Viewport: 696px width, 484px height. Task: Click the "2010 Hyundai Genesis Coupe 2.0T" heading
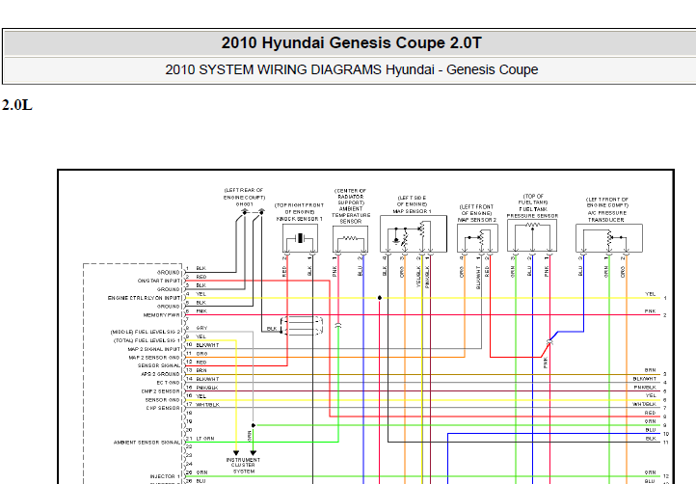pos(351,43)
